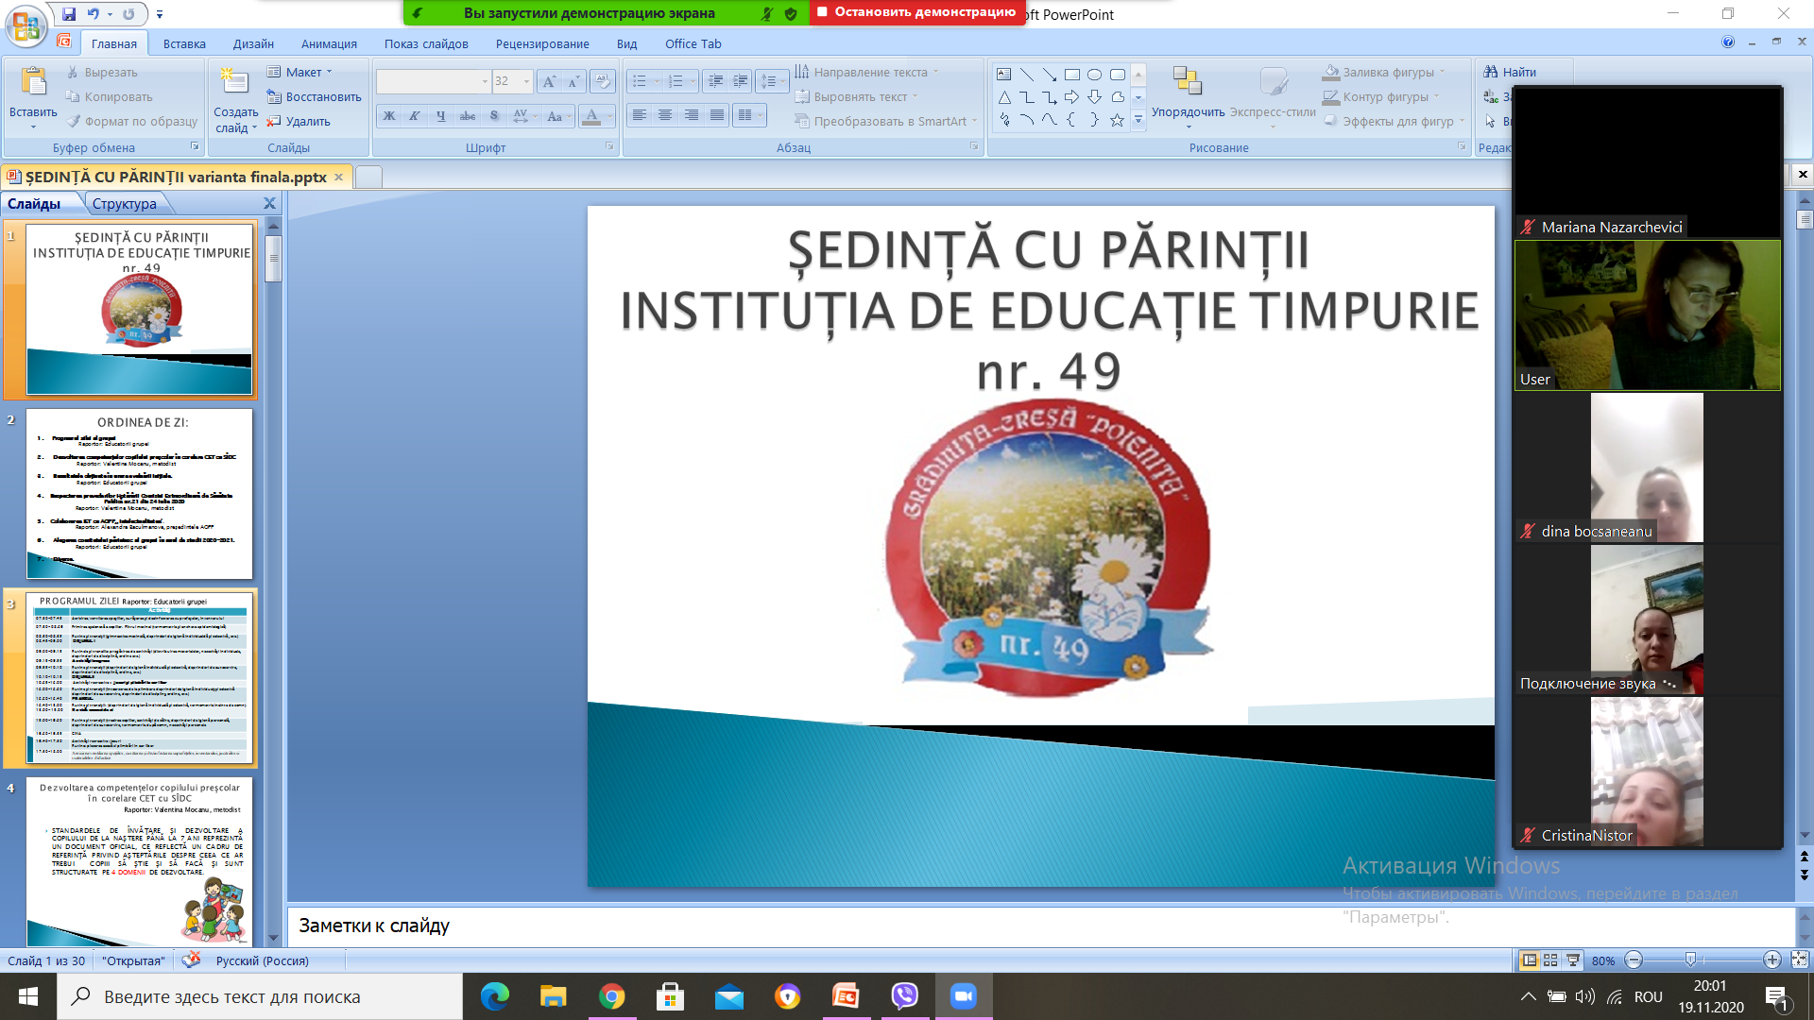Toggle left text alignment

pyautogui.click(x=640, y=115)
